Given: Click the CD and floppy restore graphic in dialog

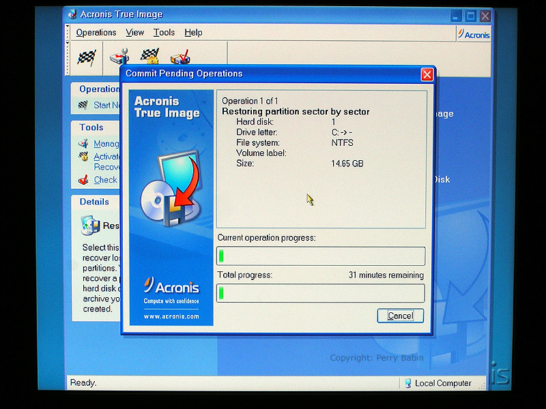Looking at the screenshot, I should pyautogui.click(x=171, y=189).
